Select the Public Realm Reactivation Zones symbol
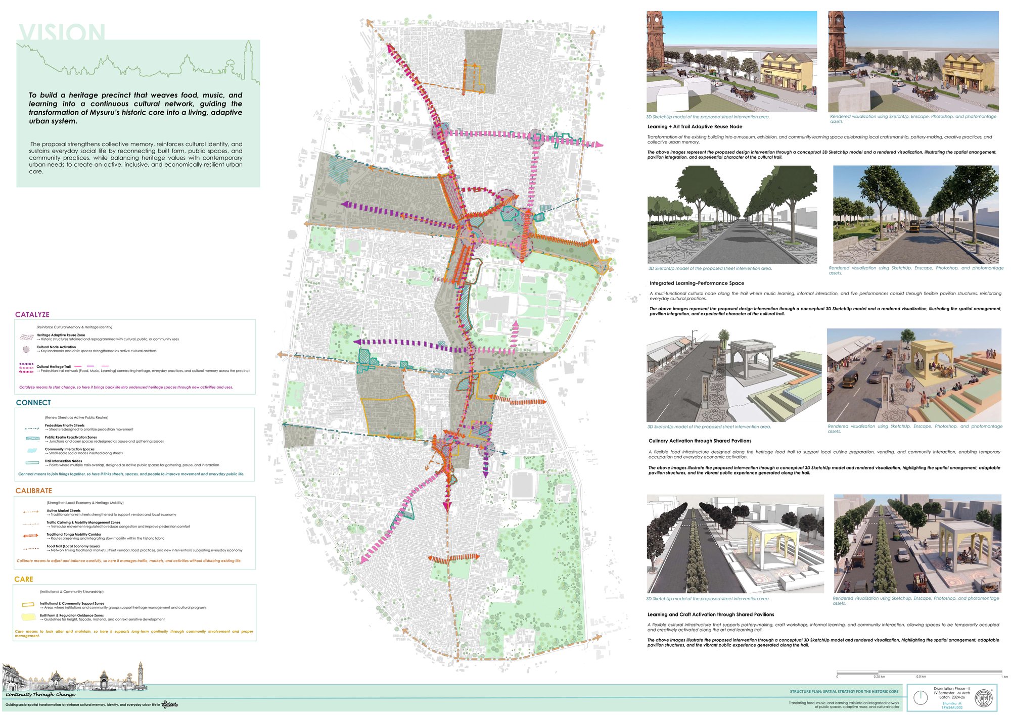The width and height of the screenshot is (1011, 715). (32, 438)
